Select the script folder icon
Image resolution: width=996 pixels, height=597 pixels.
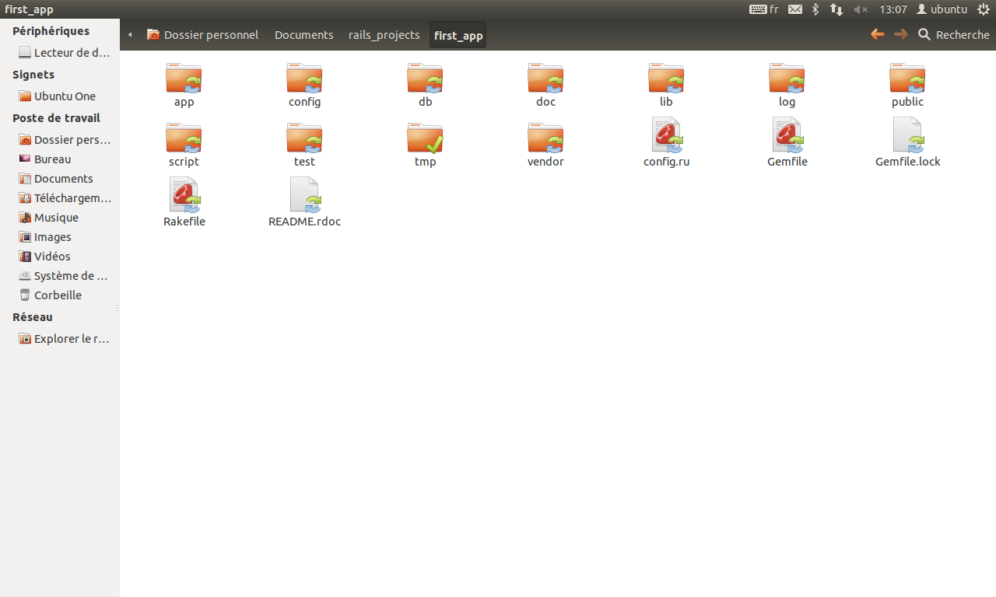pyautogui.click(x=184, y=138)
